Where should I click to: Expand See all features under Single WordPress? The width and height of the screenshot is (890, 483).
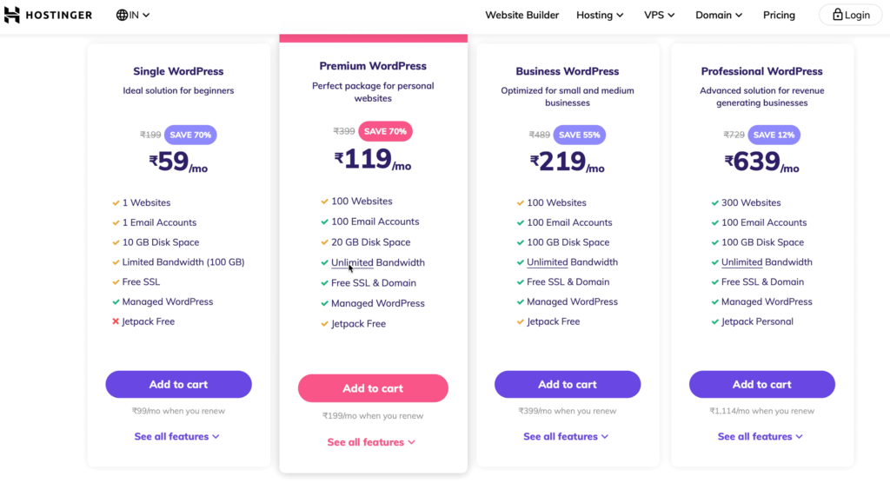pyautogui.click(x=177, y=436)
